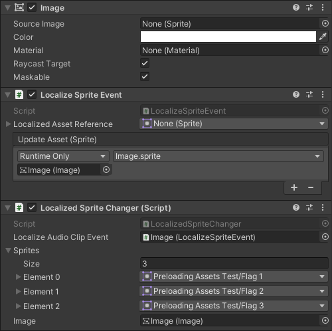Image resolution: width=332 pixels, height=331 pixels.
Task: Uncheck the Maskable option
Action: (x=145, y=76)
